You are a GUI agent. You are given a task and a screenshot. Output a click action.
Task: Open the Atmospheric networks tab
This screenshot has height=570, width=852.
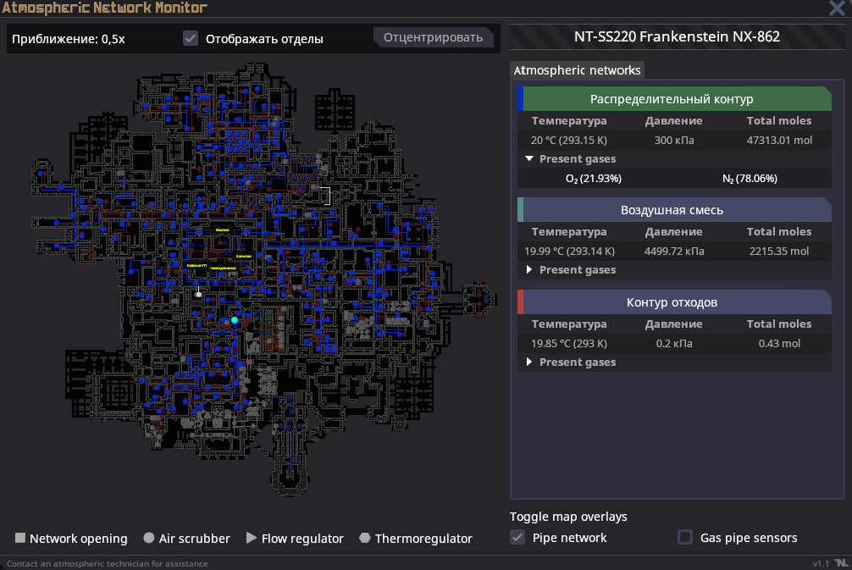click(x=578, y=70)
